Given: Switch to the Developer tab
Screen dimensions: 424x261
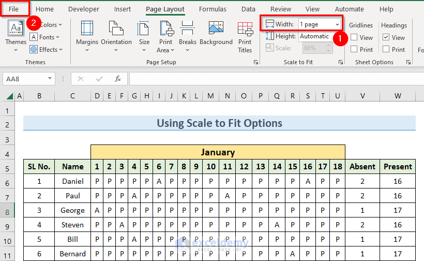Looking at the screenshot, I should tap(84, 9).
